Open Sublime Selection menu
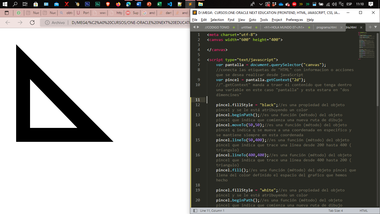The height and width of the screenshot is (214, 380). pyautogui.click(x=217, y=20)
